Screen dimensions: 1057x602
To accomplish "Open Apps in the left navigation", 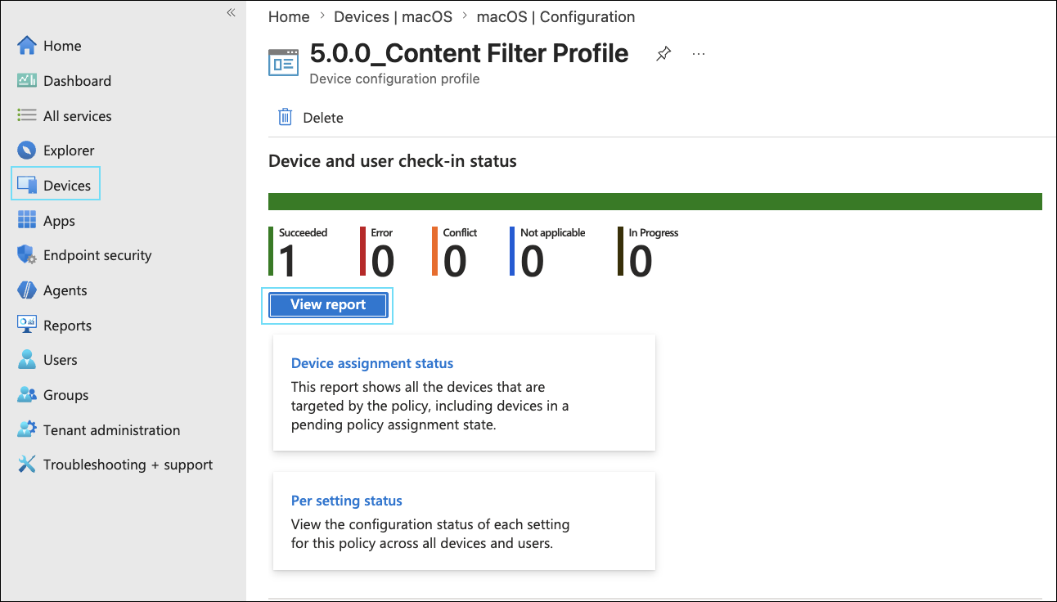I will (x=59, y=221).
